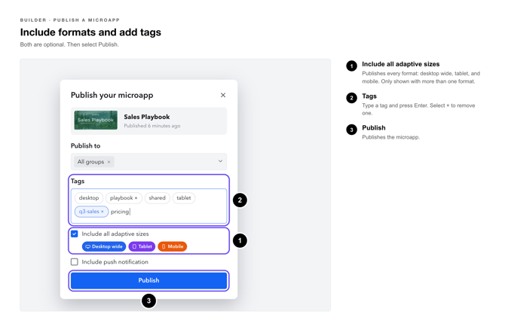Click the All groups chip text
This screenshot has width=505, height=324.
(x=90, y=162)
